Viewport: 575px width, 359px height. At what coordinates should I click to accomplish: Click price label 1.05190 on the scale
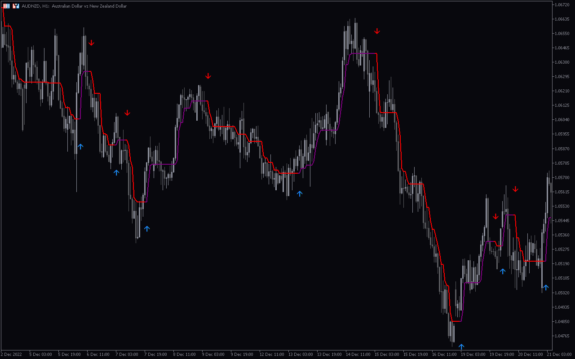tap(562, 263)
